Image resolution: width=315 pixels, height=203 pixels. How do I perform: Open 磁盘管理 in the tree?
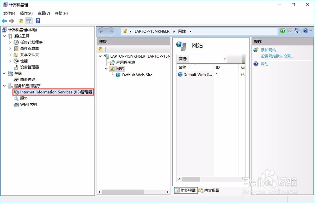pyautogui.click(x=28, y=79)
